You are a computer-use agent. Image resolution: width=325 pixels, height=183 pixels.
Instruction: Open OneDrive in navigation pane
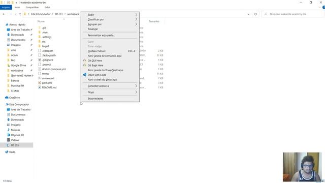click(x=15, y=98)
